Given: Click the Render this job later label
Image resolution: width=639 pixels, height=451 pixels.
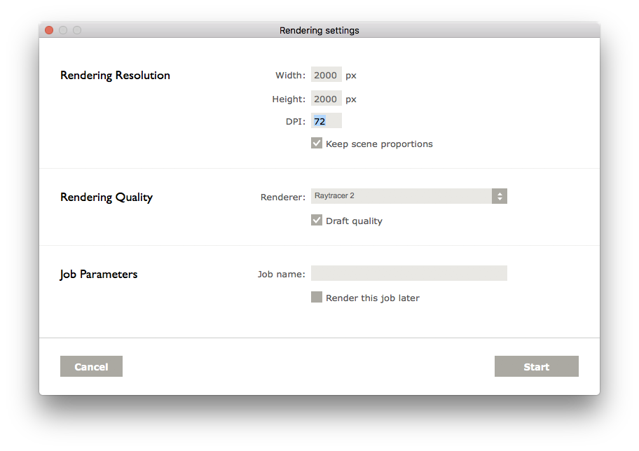Looking at the screenshot, I should click(x=373, y=298).
